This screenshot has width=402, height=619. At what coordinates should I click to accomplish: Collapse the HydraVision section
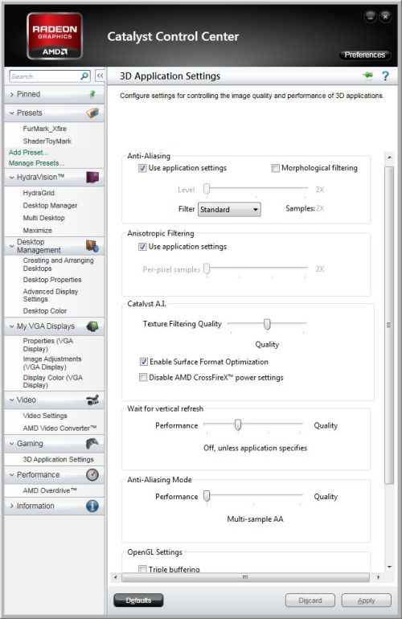point(11,177)
